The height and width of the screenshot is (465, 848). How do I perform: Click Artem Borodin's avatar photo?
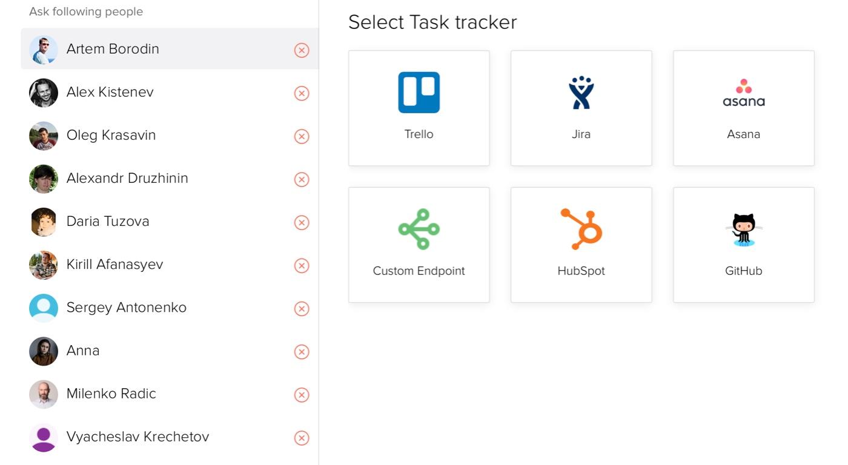44,50
